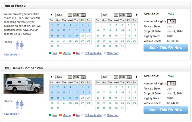Select June 1 in Run of Fleet 2 calendar
192x122 pixels.
pos(52,25)
